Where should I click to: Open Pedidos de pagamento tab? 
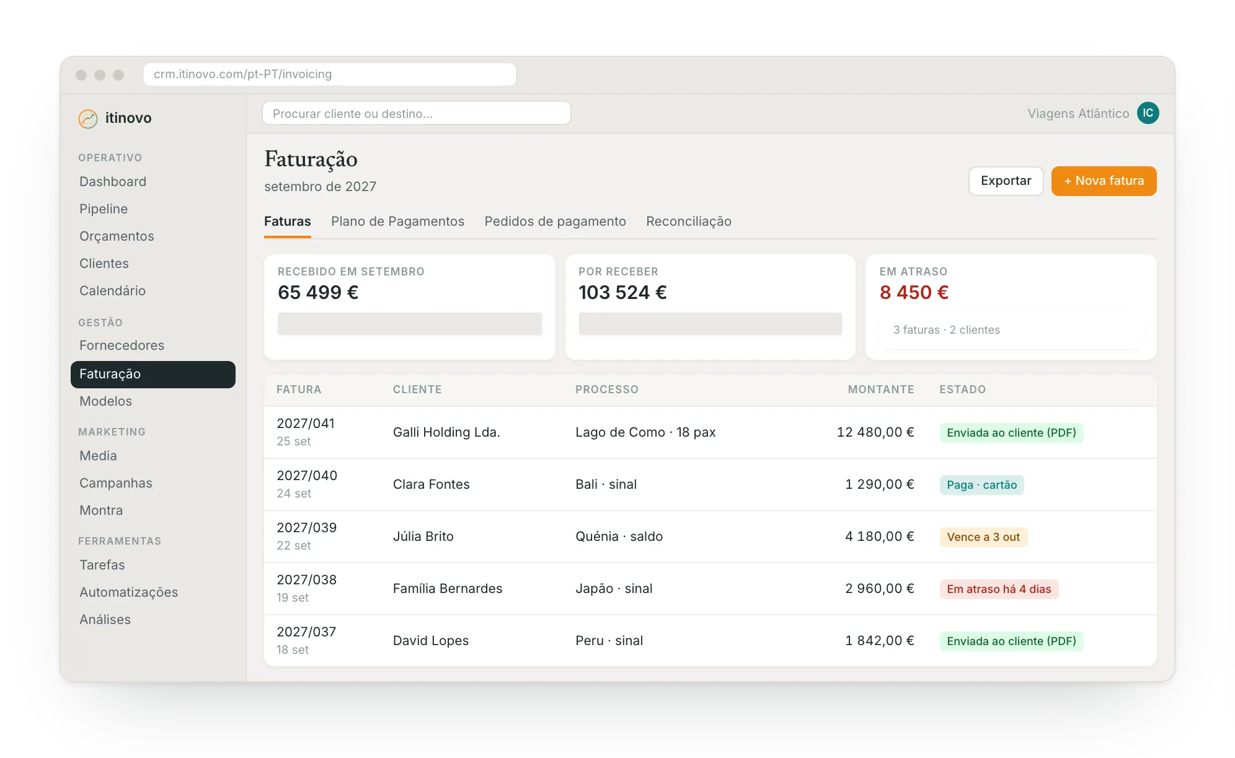555,221
